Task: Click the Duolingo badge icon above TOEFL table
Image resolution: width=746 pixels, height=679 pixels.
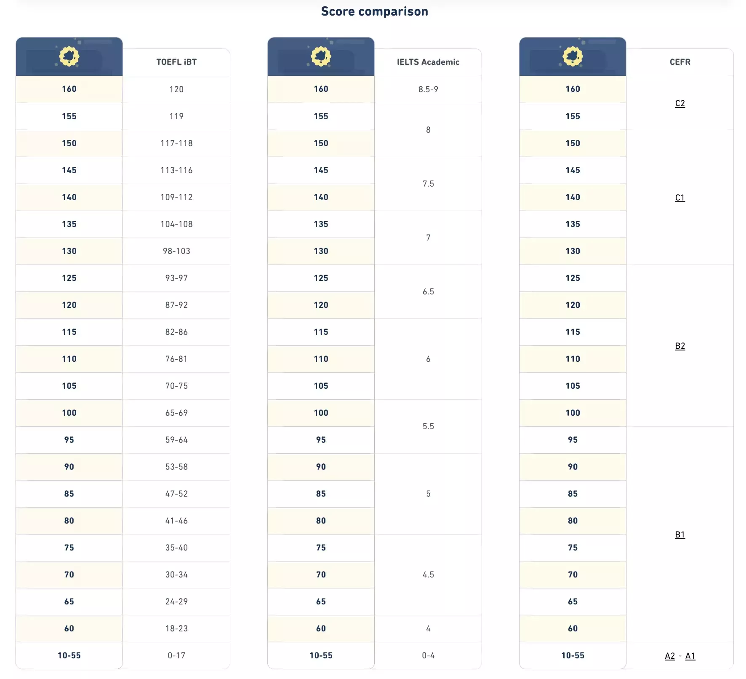Action: point(69,56)
